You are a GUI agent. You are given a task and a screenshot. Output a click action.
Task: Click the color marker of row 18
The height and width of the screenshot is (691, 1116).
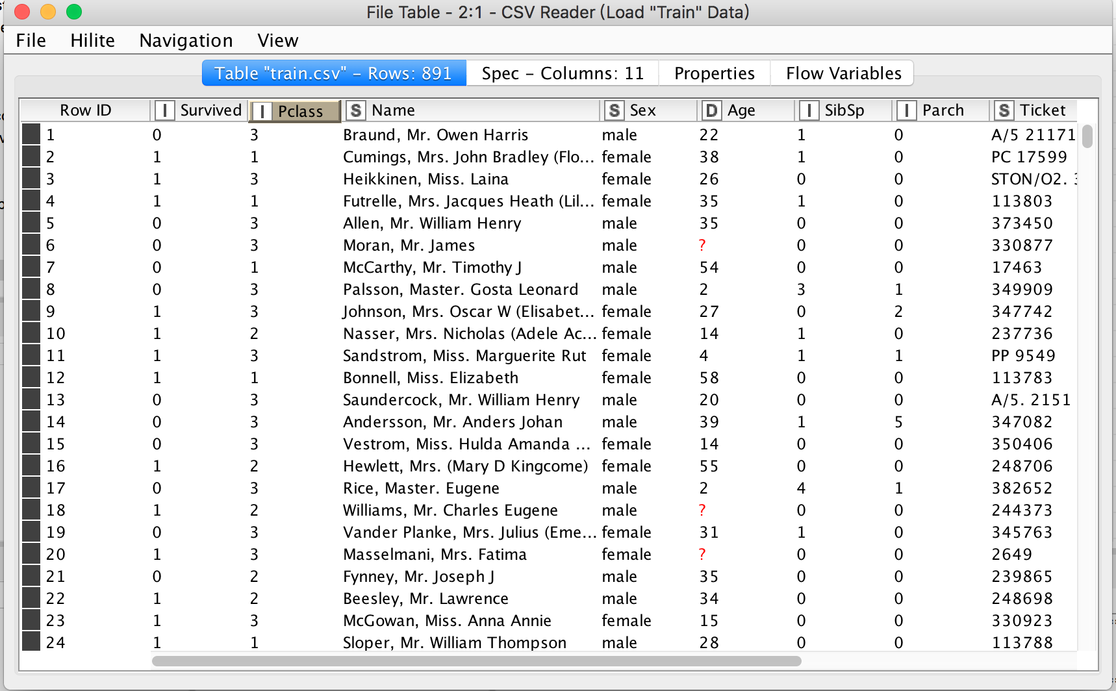31,510
